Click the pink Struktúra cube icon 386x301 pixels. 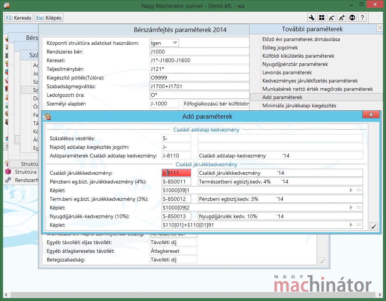pyautogui.click(x=8, y=172)
